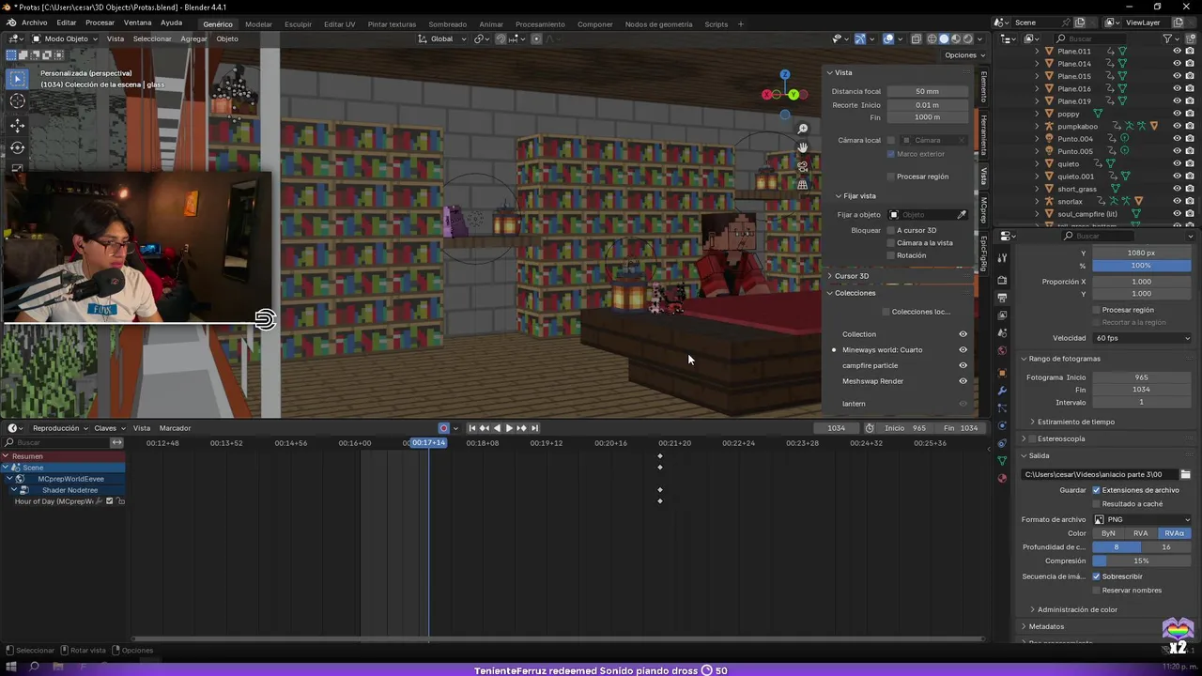The width and height of the screenshot is (1202, 676).
Task: Select rendered viewport shading mode
Action: 968,38
